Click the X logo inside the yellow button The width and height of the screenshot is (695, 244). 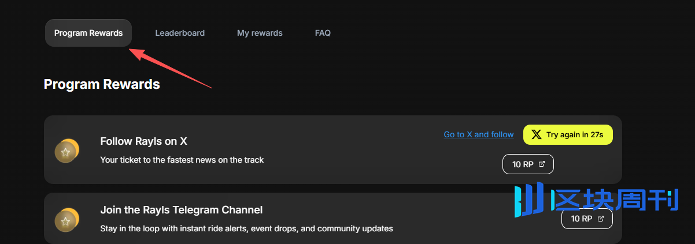pos(536,134)
